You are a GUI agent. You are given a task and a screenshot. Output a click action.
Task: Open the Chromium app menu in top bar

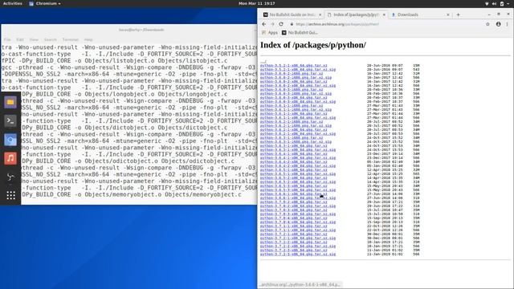pos(45,3)
